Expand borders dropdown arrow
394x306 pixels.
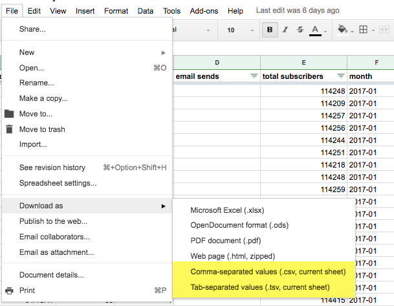click(373, 30)
